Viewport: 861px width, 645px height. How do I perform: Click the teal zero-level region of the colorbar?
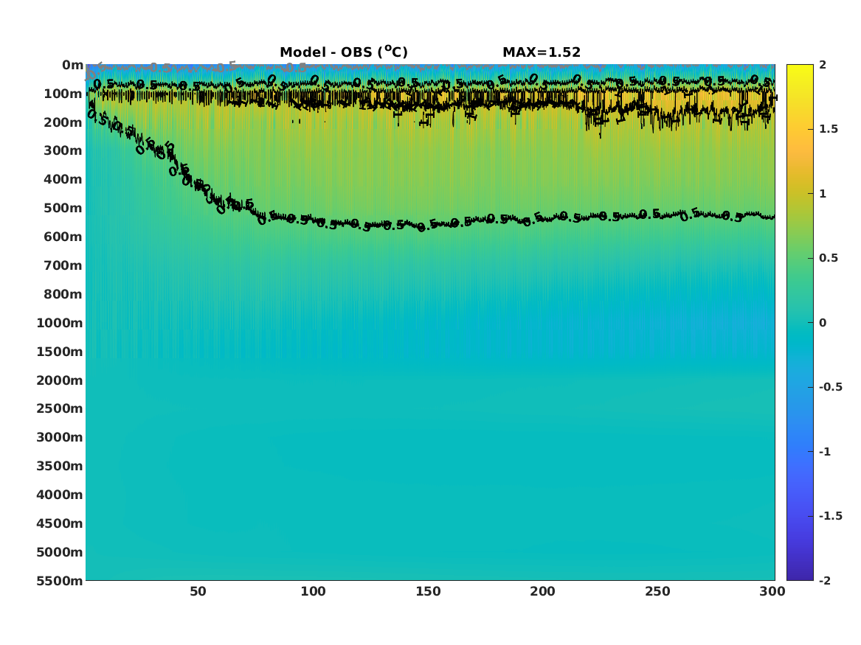click(800, 323)
